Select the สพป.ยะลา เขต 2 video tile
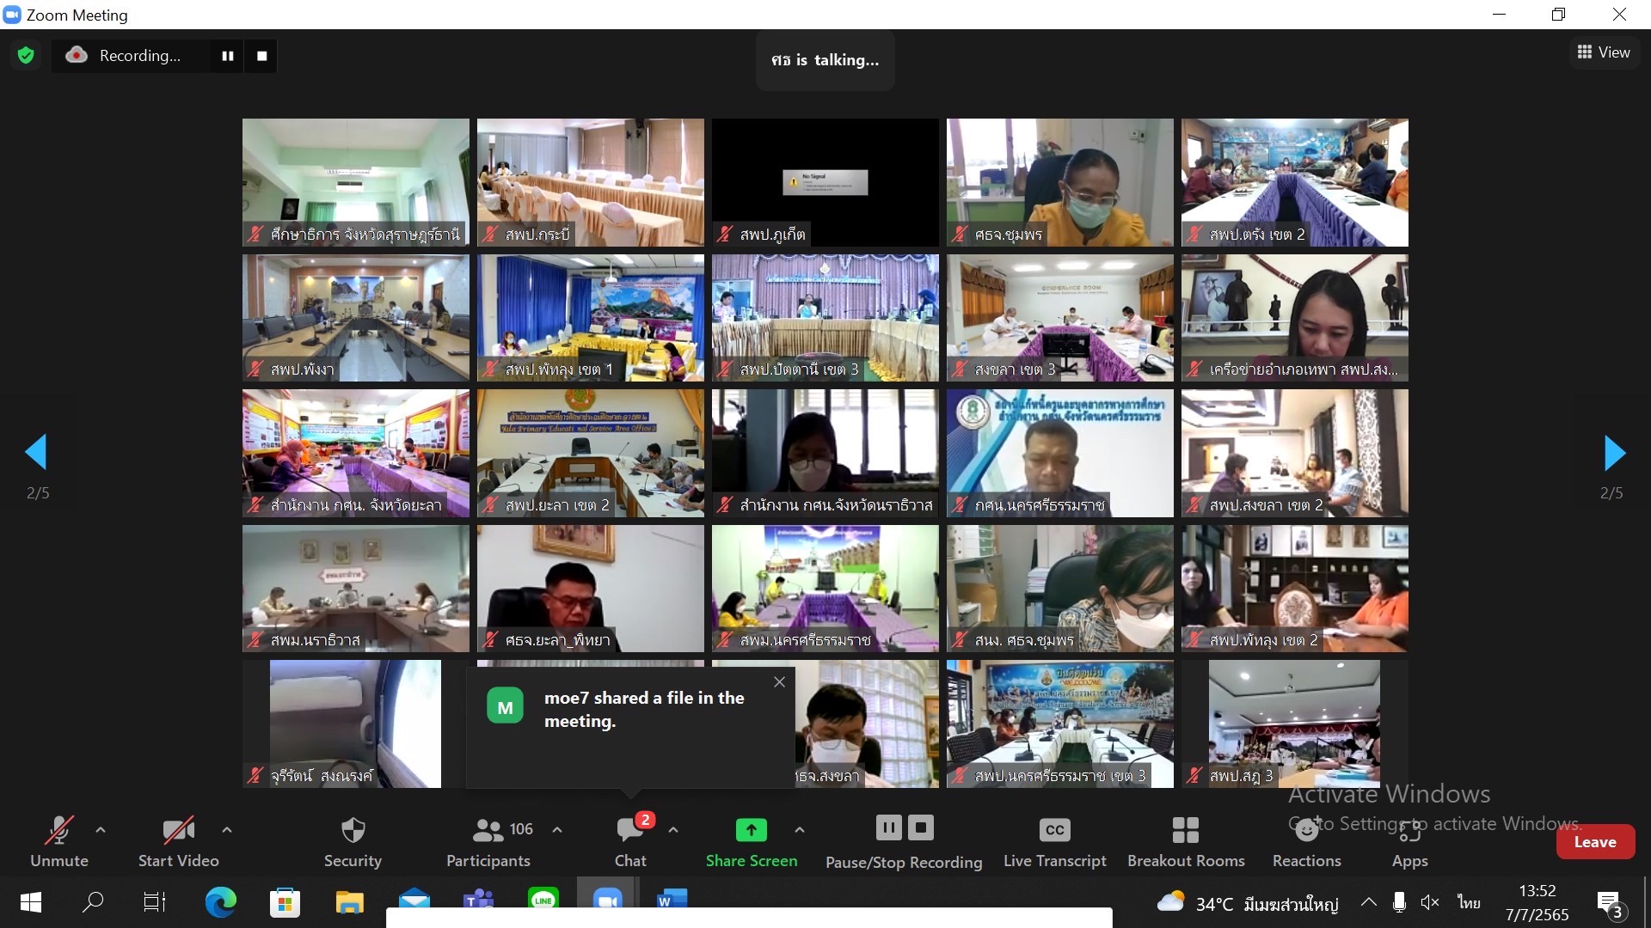Screen dimensions: 1651x928 pyautogui.click(x=590, y=453)
